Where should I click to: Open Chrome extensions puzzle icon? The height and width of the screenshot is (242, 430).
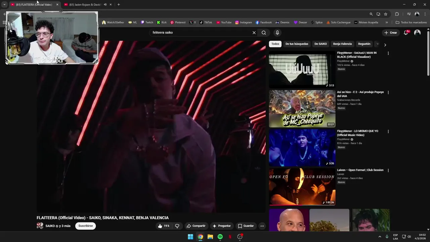coord(397,14)
